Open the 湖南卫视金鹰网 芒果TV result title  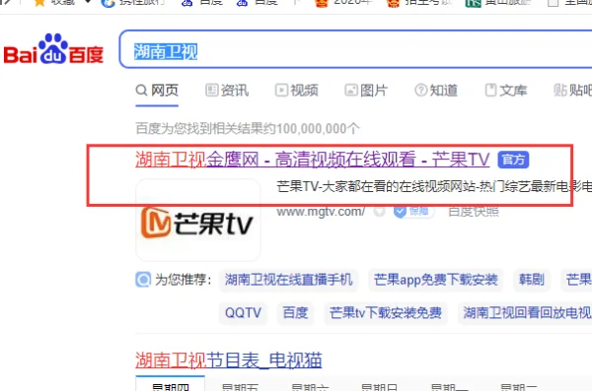point(313,160)
